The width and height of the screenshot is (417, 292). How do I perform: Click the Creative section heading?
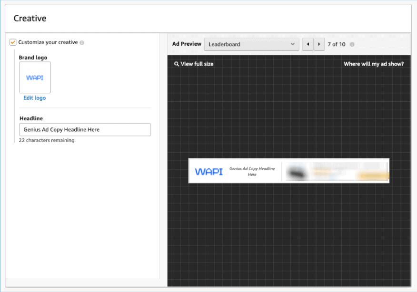pyautogui.click(x=30, y=19)
